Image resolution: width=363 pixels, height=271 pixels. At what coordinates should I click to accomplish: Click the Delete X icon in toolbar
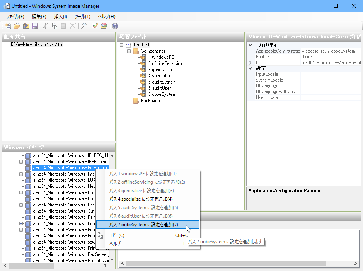(x=72, y=26)
